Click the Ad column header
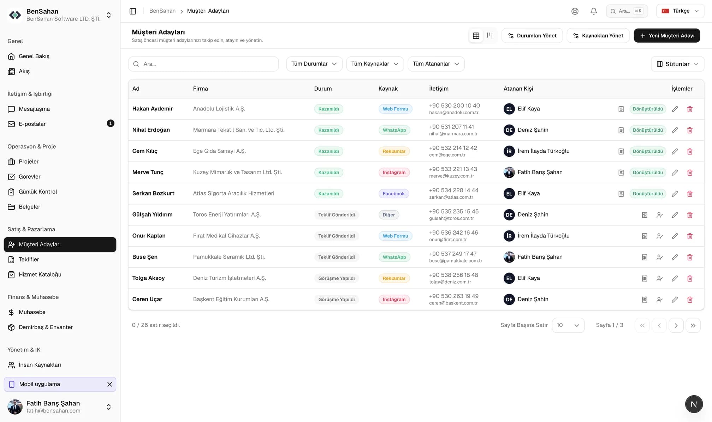Viewport: 712px width, 422px height. click(x=136, y=89)
